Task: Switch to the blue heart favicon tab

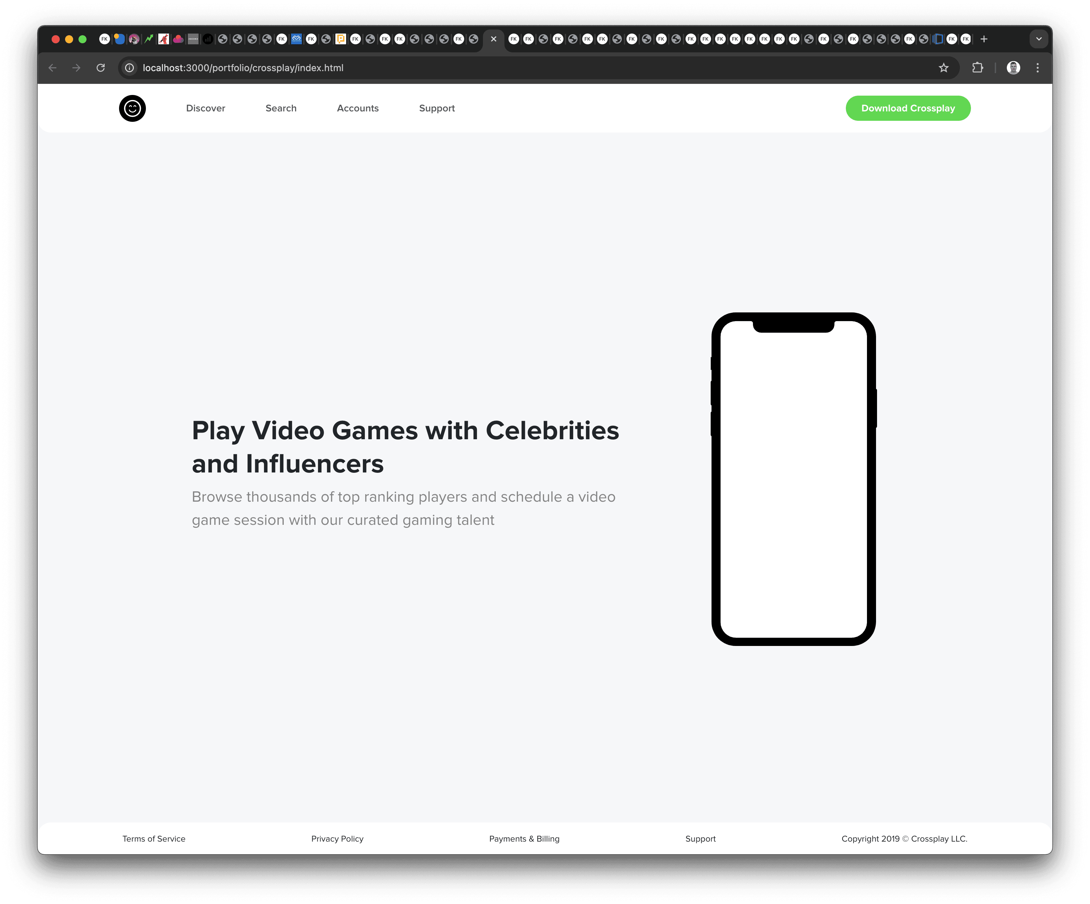Action: point(296,39)
